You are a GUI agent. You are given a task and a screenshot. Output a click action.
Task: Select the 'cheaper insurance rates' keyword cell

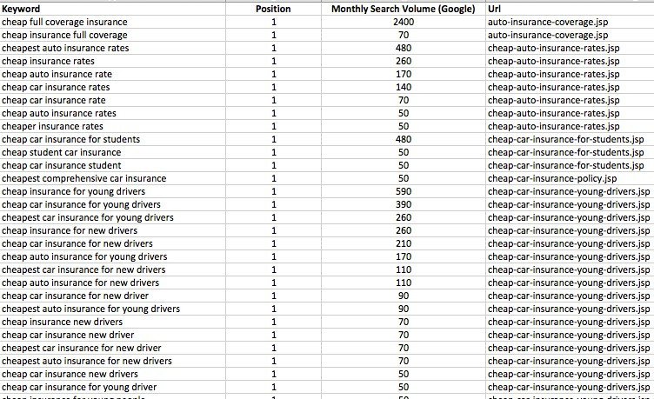coord(112,126)
